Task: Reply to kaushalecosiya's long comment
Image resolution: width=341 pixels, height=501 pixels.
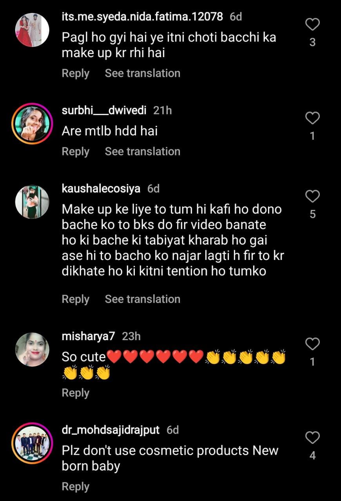Action: point(76,299)
